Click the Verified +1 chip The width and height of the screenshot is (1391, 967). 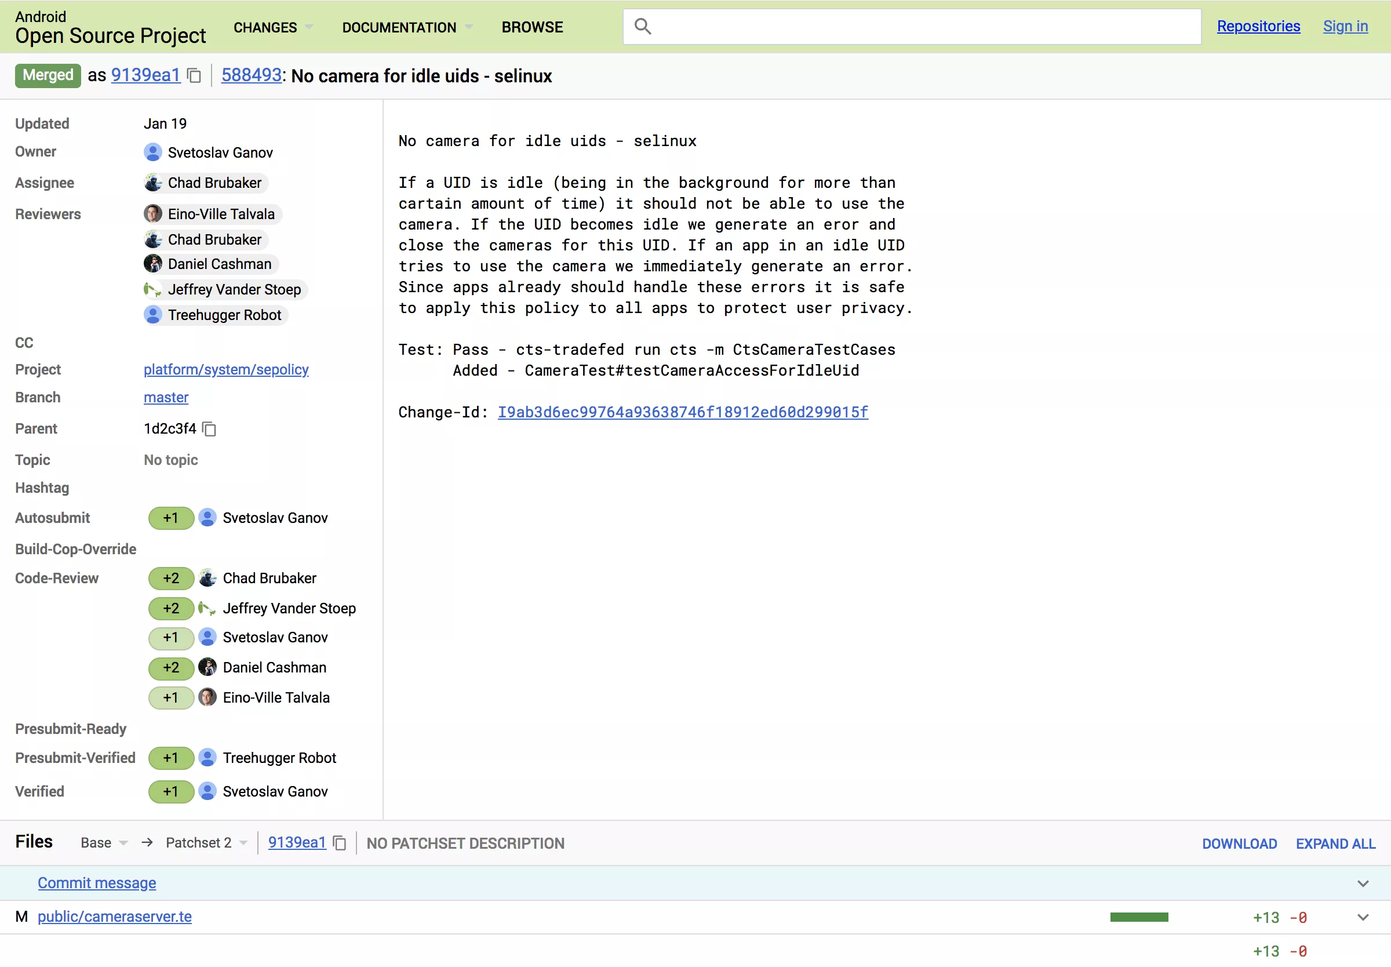click(172, 792)
